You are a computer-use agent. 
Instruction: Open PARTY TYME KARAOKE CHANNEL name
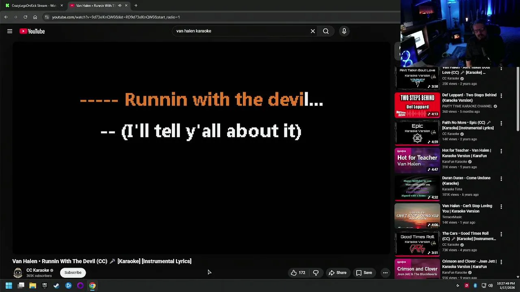pos(467,106)
